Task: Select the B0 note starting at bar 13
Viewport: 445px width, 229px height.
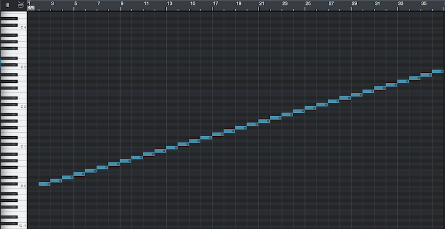Action: [172, 147]
